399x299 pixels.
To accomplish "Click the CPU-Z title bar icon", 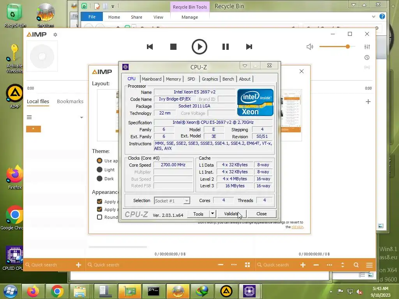I will 125,67.
